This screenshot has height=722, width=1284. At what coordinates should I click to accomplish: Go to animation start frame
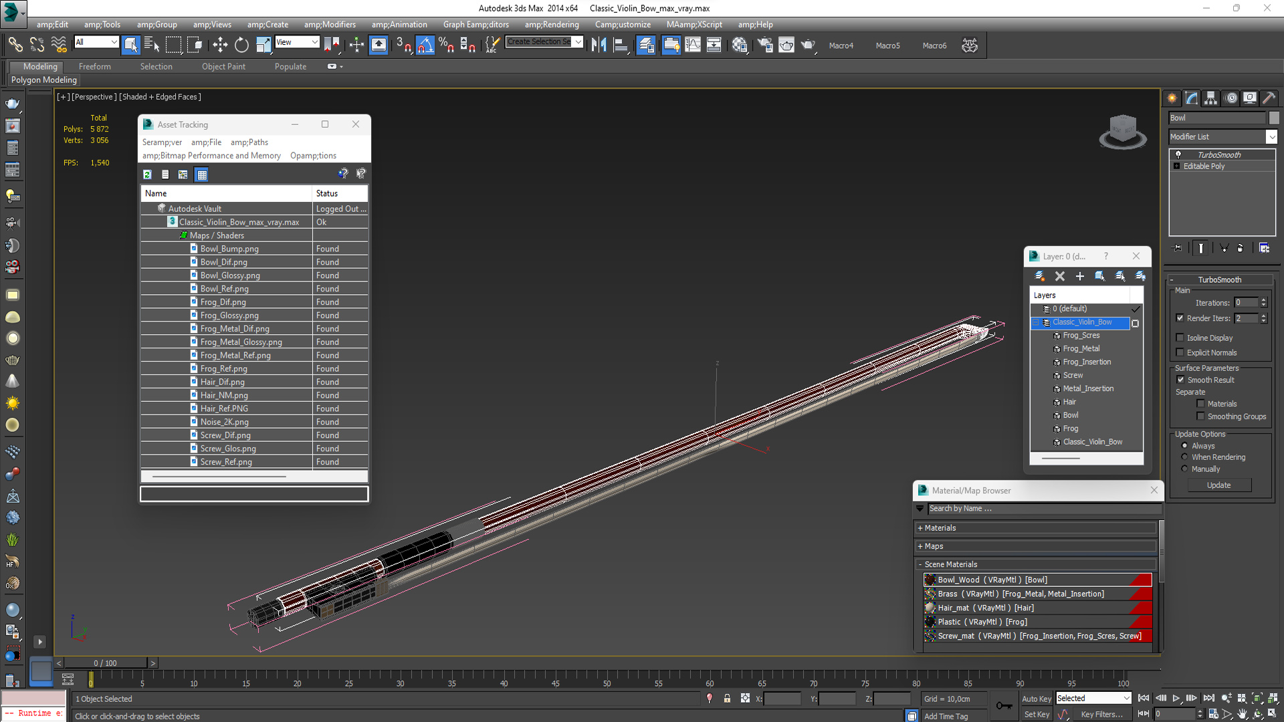[x=1144, y=698]
